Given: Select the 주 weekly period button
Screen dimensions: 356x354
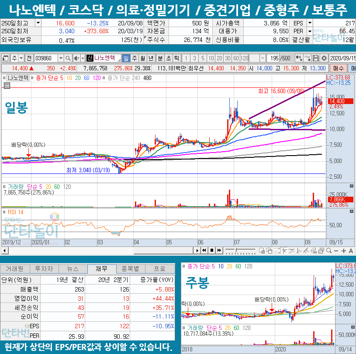Looking at the screenshot, I should [135, 59].
